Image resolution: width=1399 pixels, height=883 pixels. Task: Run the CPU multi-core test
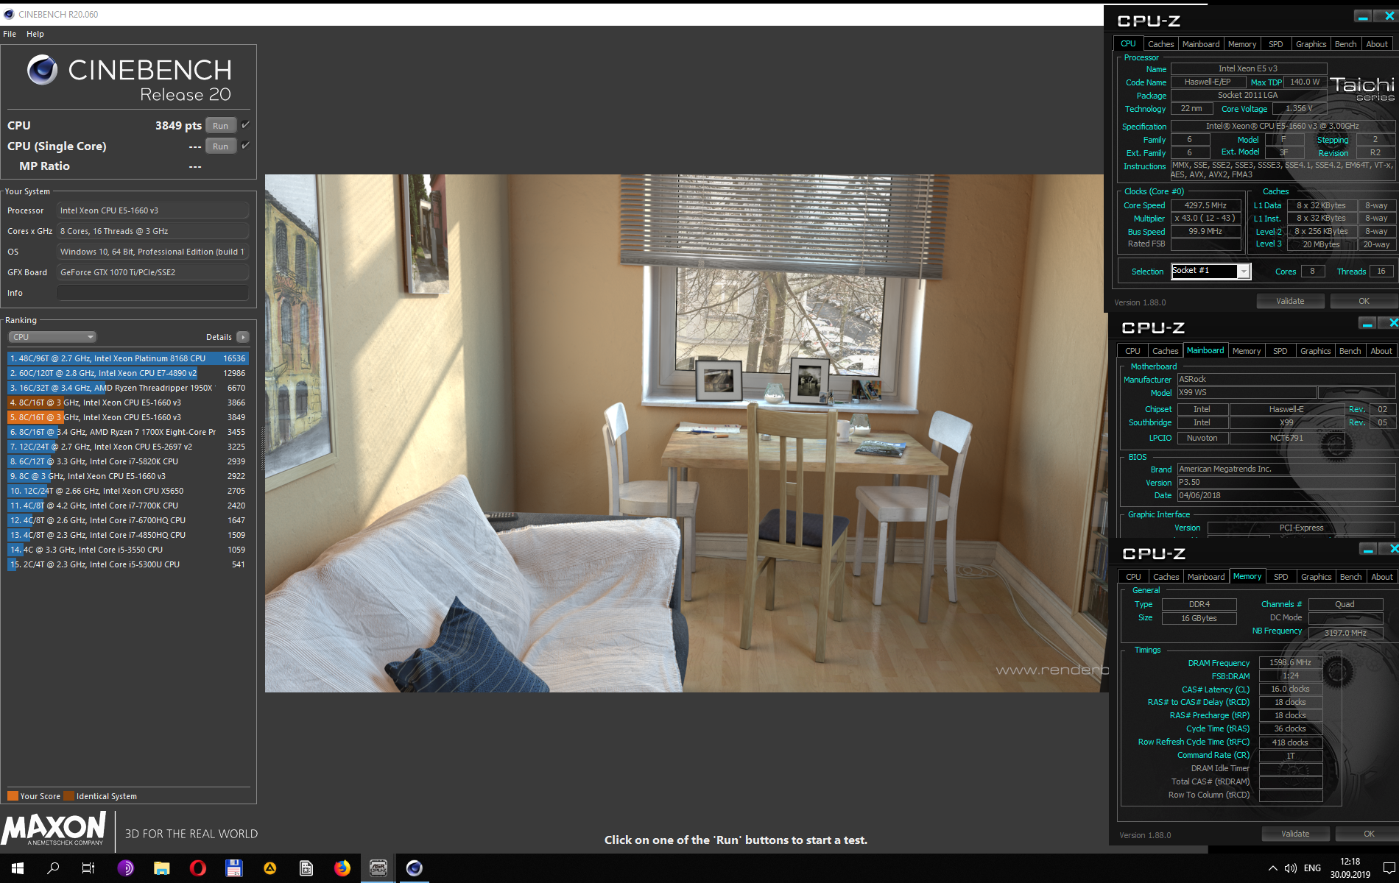(220, 126)
